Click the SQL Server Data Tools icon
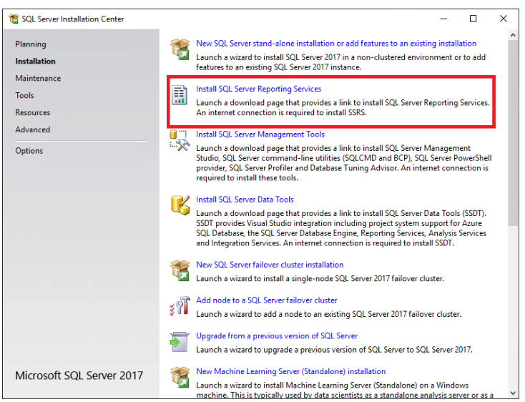 (x=180, y=205)
